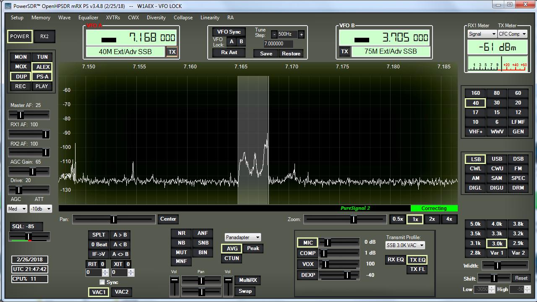Viewport: 537px width, 302px height.
Task: Expand the Transmit Profile dropdown
Action: [x=405, y=245]
